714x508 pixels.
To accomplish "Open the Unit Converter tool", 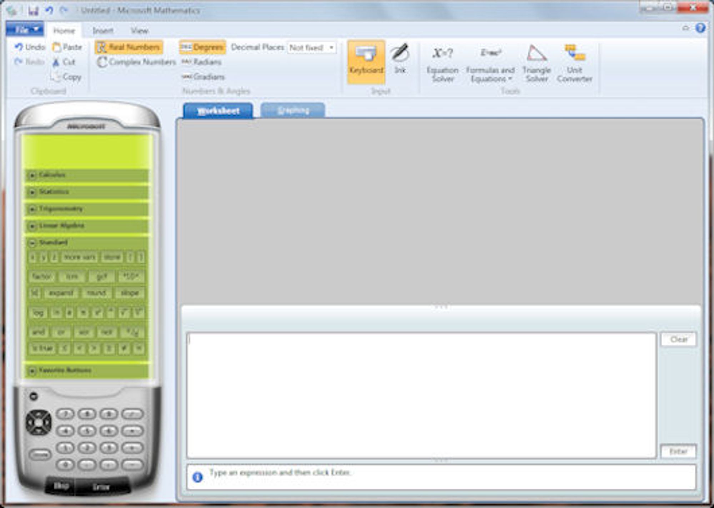I will point(574,64).
